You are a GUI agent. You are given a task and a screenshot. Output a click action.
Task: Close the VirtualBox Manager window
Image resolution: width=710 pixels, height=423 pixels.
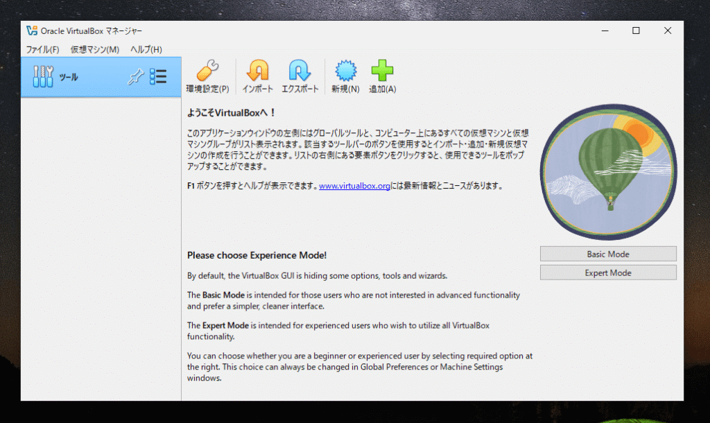[668, 31]
